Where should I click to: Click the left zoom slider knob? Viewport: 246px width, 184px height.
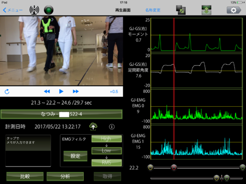[x=216, y=178]
